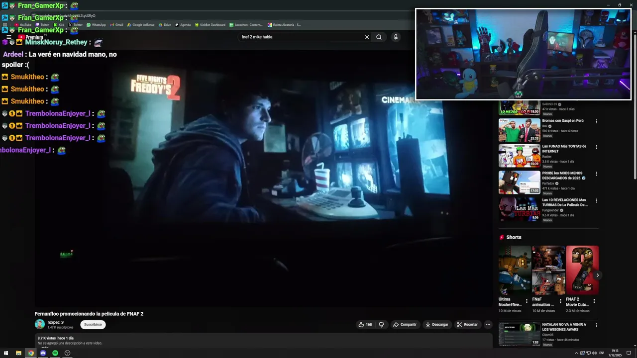Open the WhatsApp bookmark
Screen dimensions: 637x358
tap(96, 25)
